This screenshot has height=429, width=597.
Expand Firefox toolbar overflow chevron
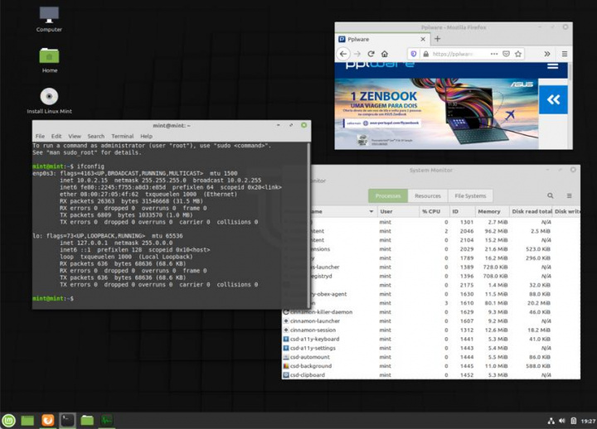pyautogui.click(x=546, y=54)
